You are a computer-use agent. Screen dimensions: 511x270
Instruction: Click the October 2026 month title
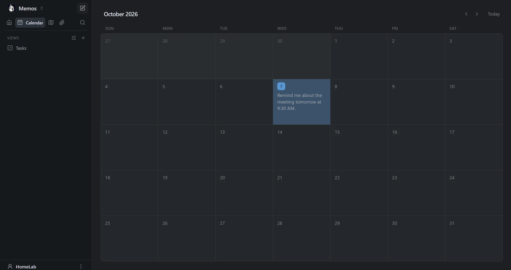tap(121, 14)
